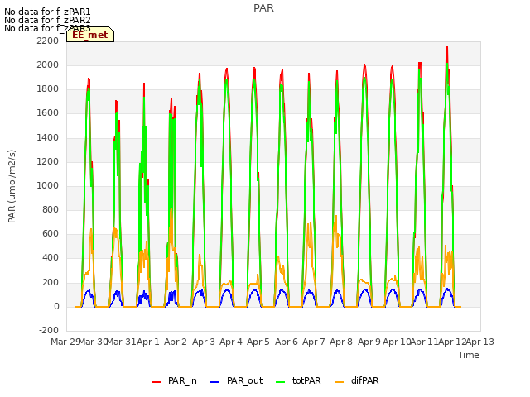Click the red PAR_in legend swatch

point(157,382)
